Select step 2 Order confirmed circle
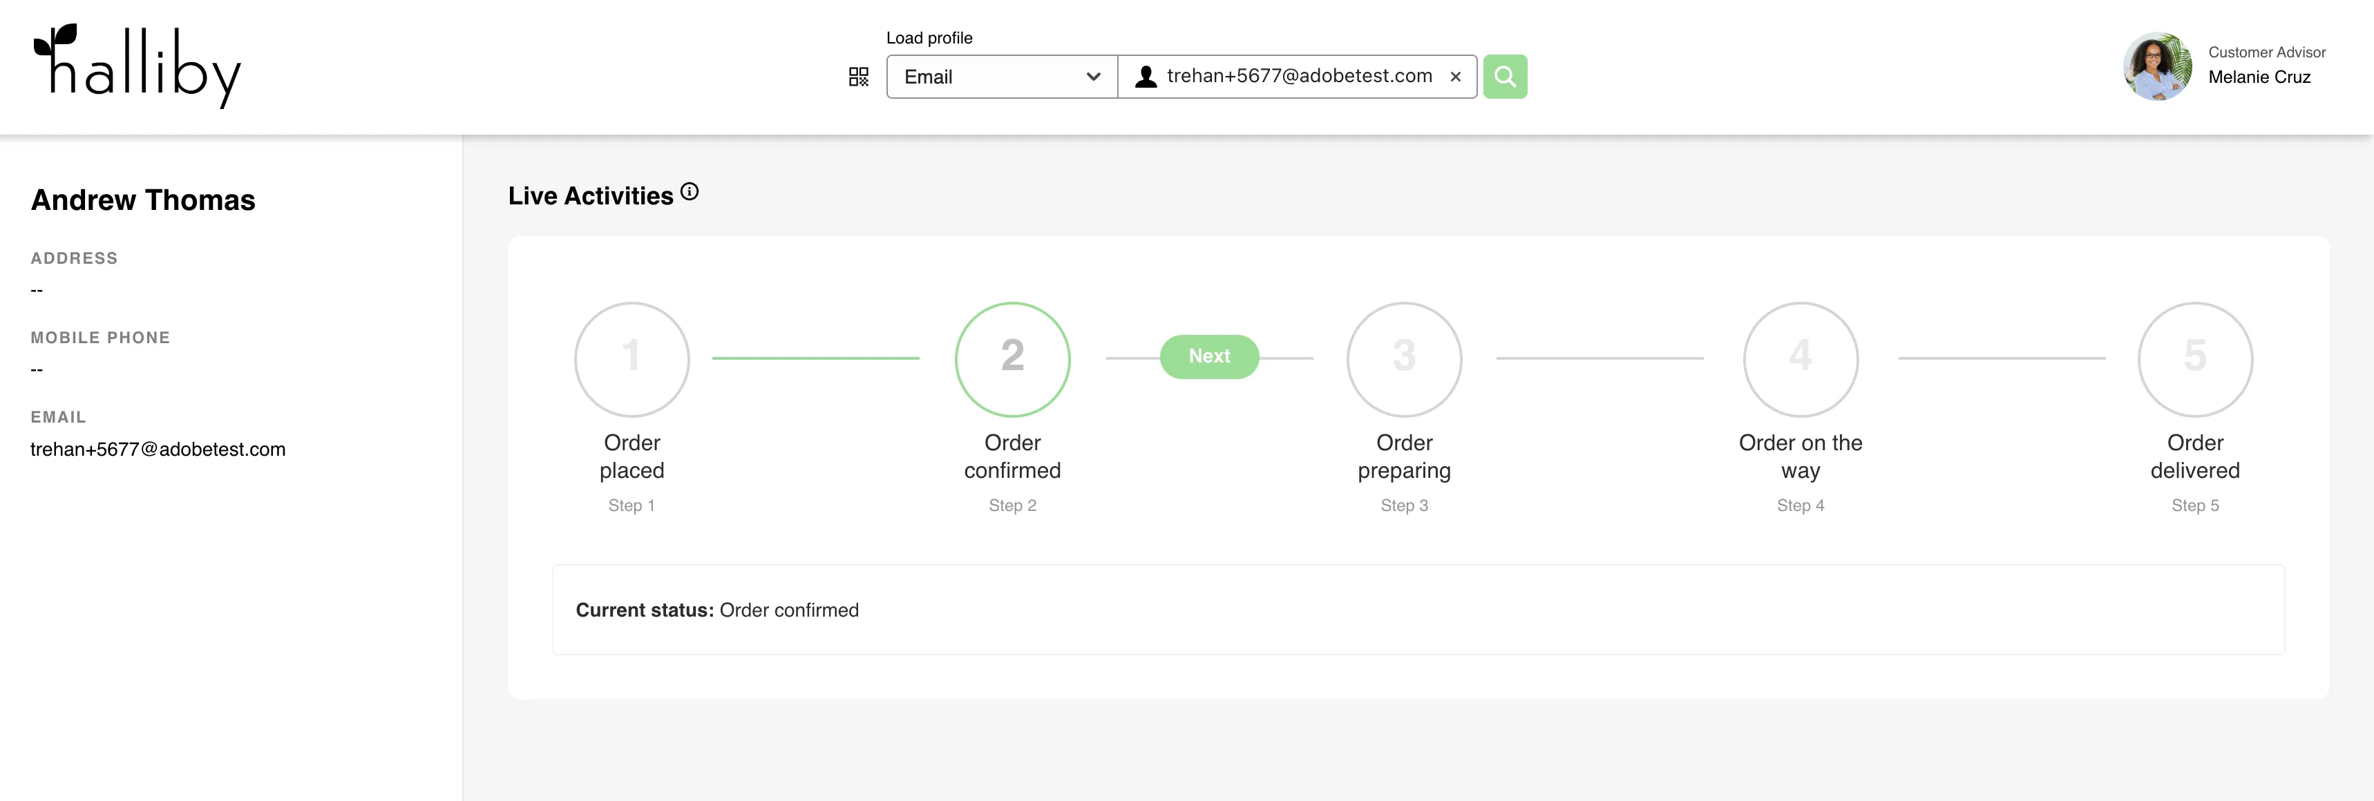This screenshot has height=801, width=2374. point(1012,359)
